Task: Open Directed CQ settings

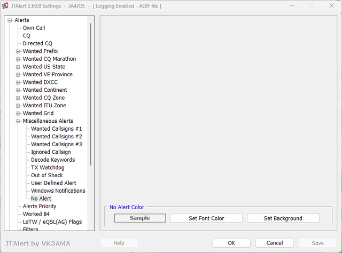Action: coord(37,43)
